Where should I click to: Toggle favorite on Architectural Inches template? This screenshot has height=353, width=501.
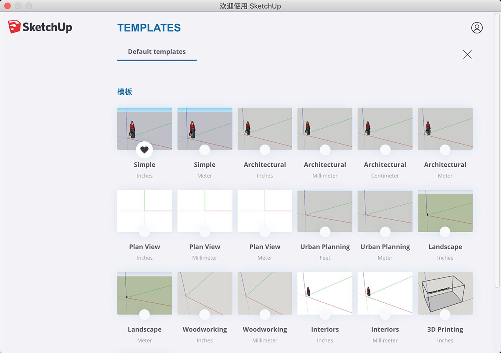tap(265, 150)
